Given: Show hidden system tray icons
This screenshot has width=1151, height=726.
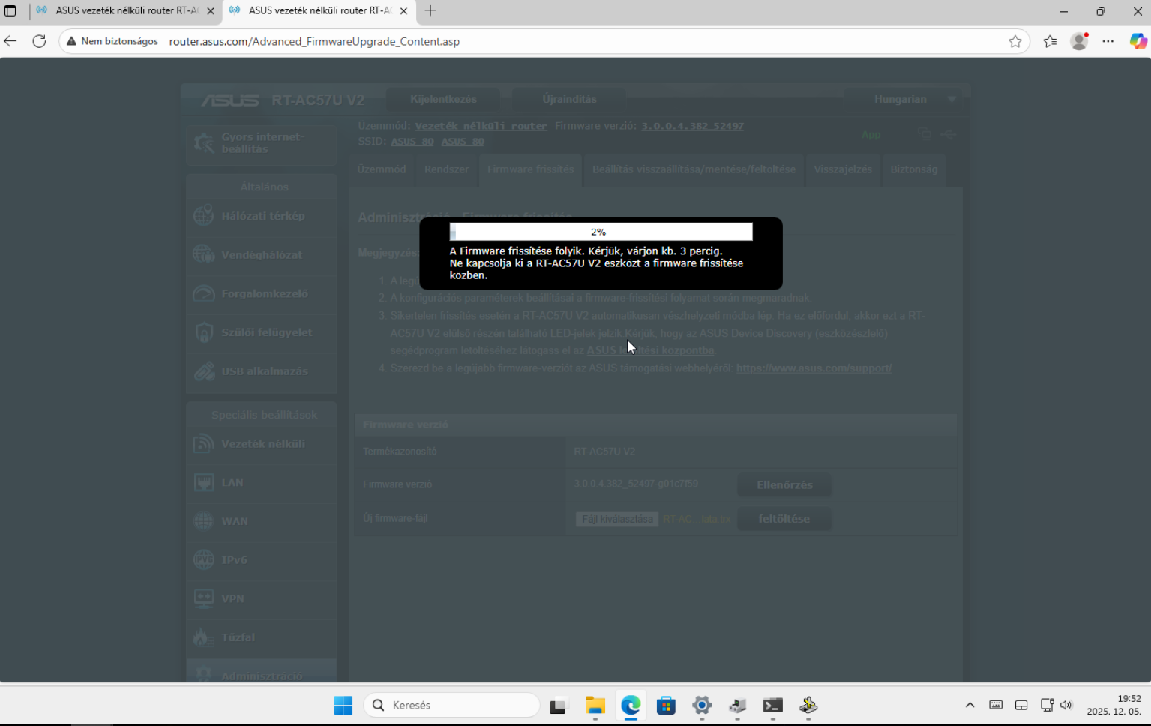Looking at the screenshot, I should 970,705.
